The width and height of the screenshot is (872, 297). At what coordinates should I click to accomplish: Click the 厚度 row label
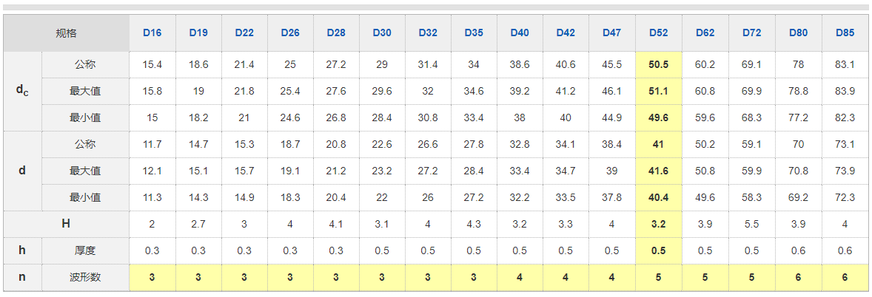tap(85, 250)
